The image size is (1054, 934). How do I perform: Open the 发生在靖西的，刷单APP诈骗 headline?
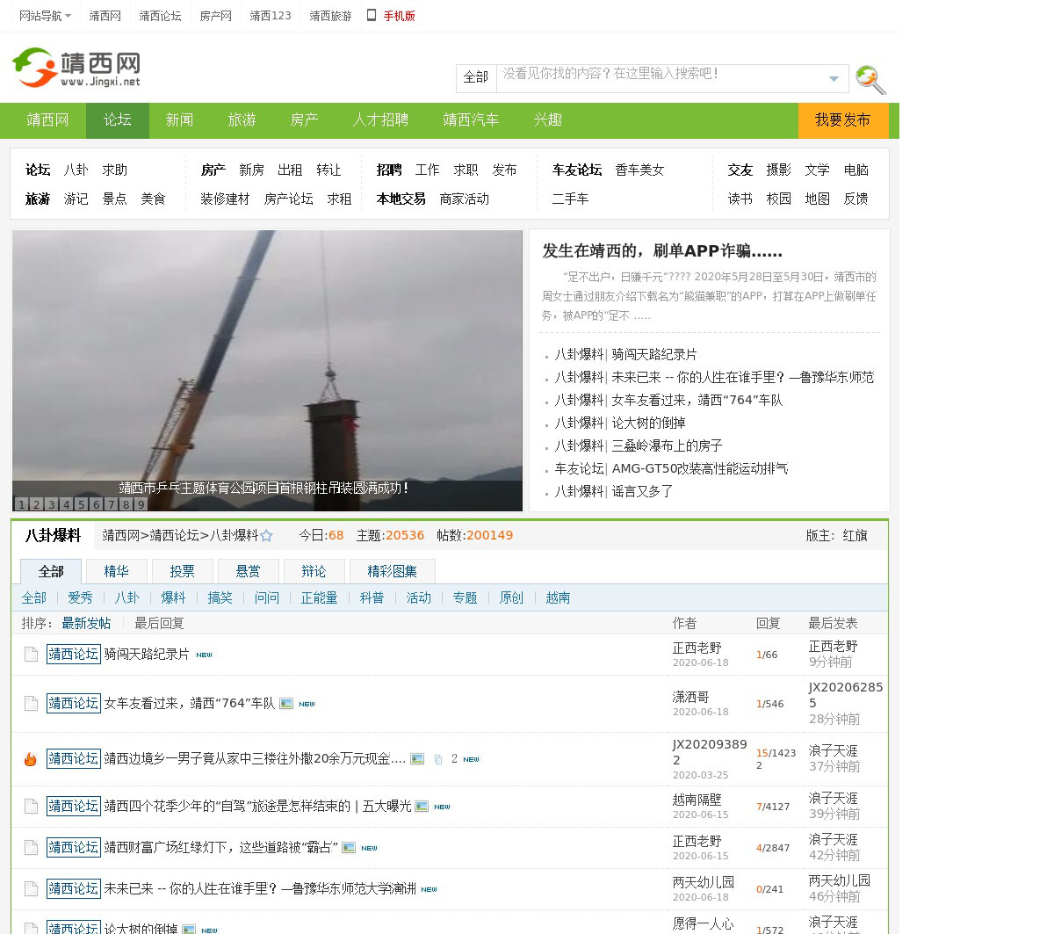click(x=662, y=251)
